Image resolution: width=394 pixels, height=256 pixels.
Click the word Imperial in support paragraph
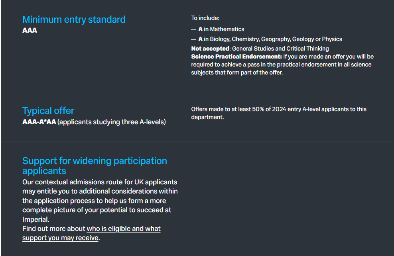(x=35, y=219)
